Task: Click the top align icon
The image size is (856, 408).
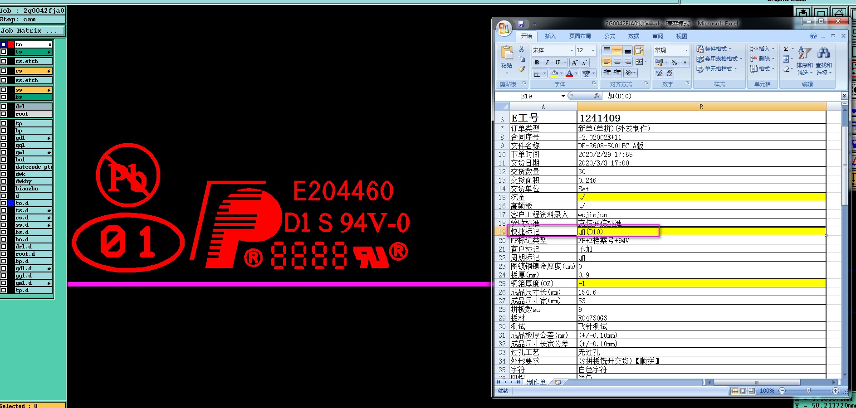Action: tap(607, 50)
